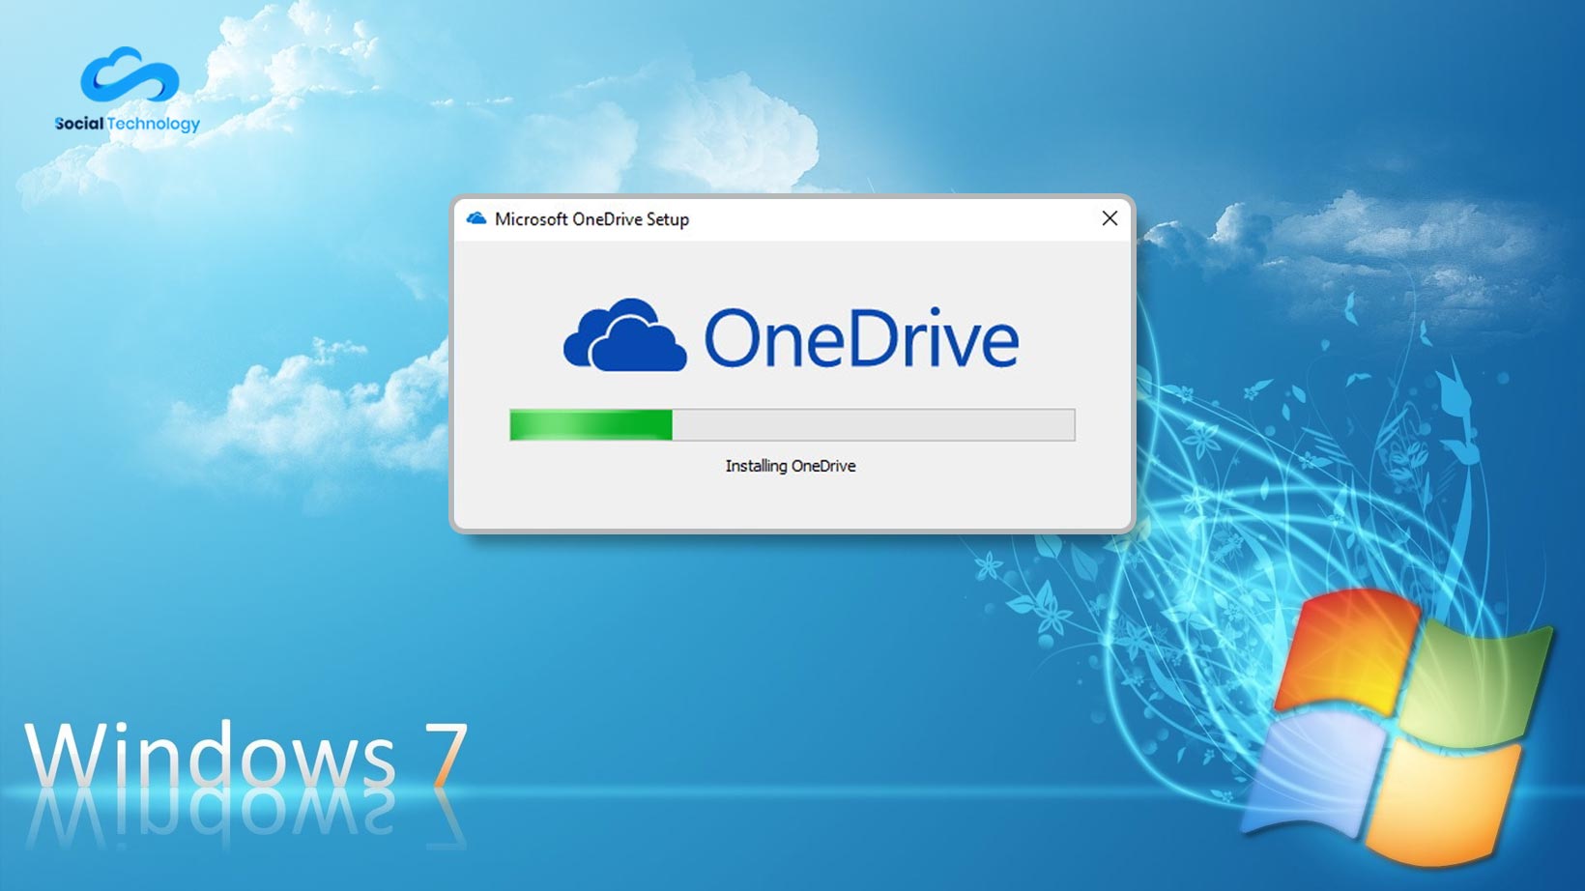This screenshot has height=891, width=1585.
Task: Click the OneDrive cloud icon in title bar
Action: click(x=476, y=219)
